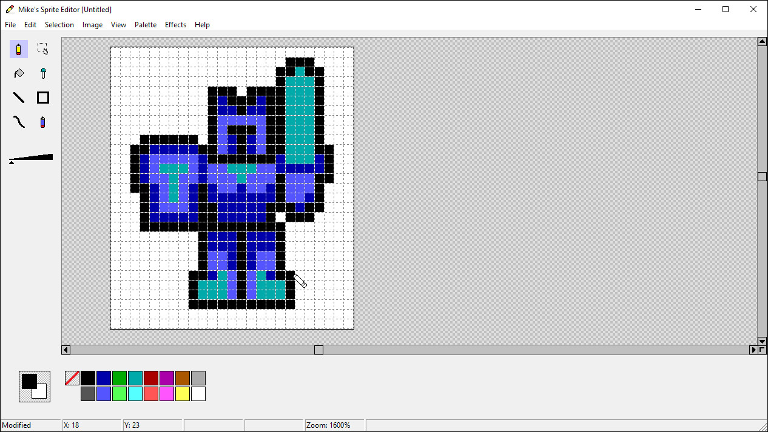Pick the light blue palette swatch

click(x=104, y=394)
